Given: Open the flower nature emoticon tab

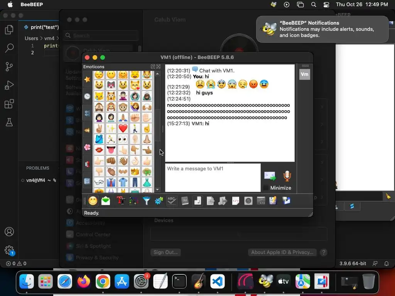Looking at the screenshot, I should tap(87, 147).
